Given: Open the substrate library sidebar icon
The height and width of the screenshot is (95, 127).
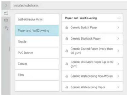Looking at the screenshot, I should [6, 13].
